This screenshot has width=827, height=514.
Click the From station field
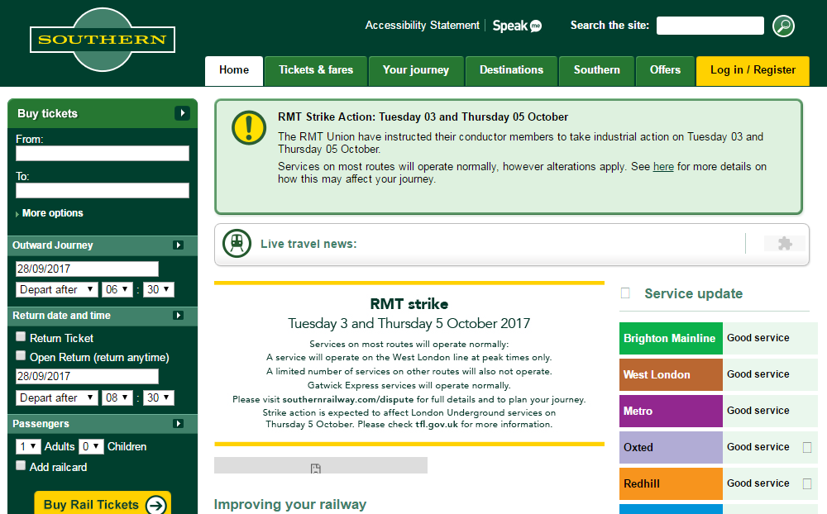pyautogui.click(x=103, y=154)
